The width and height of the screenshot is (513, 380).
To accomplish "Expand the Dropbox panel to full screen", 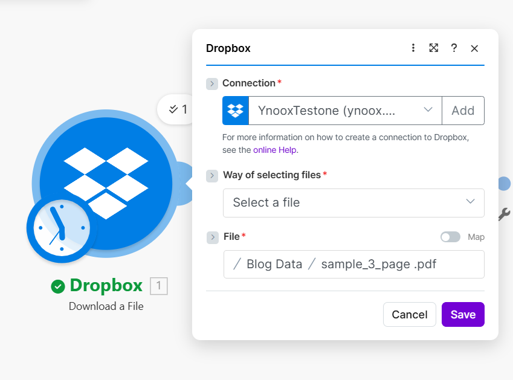I will [x=433, y=48].
